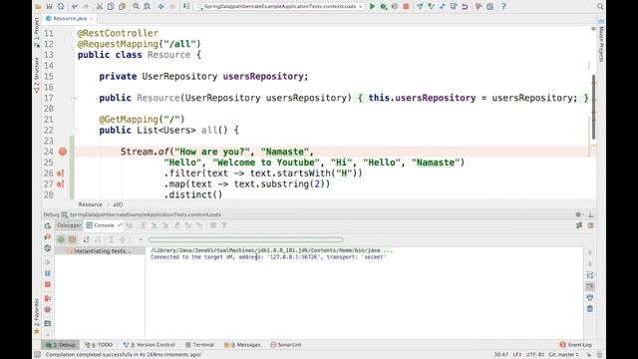Click the Copy toolbar icon

point(111,6)
